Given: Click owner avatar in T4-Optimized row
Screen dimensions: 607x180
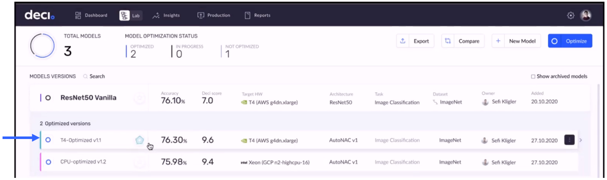Looking at the screenshot, I should pos(486,140).
